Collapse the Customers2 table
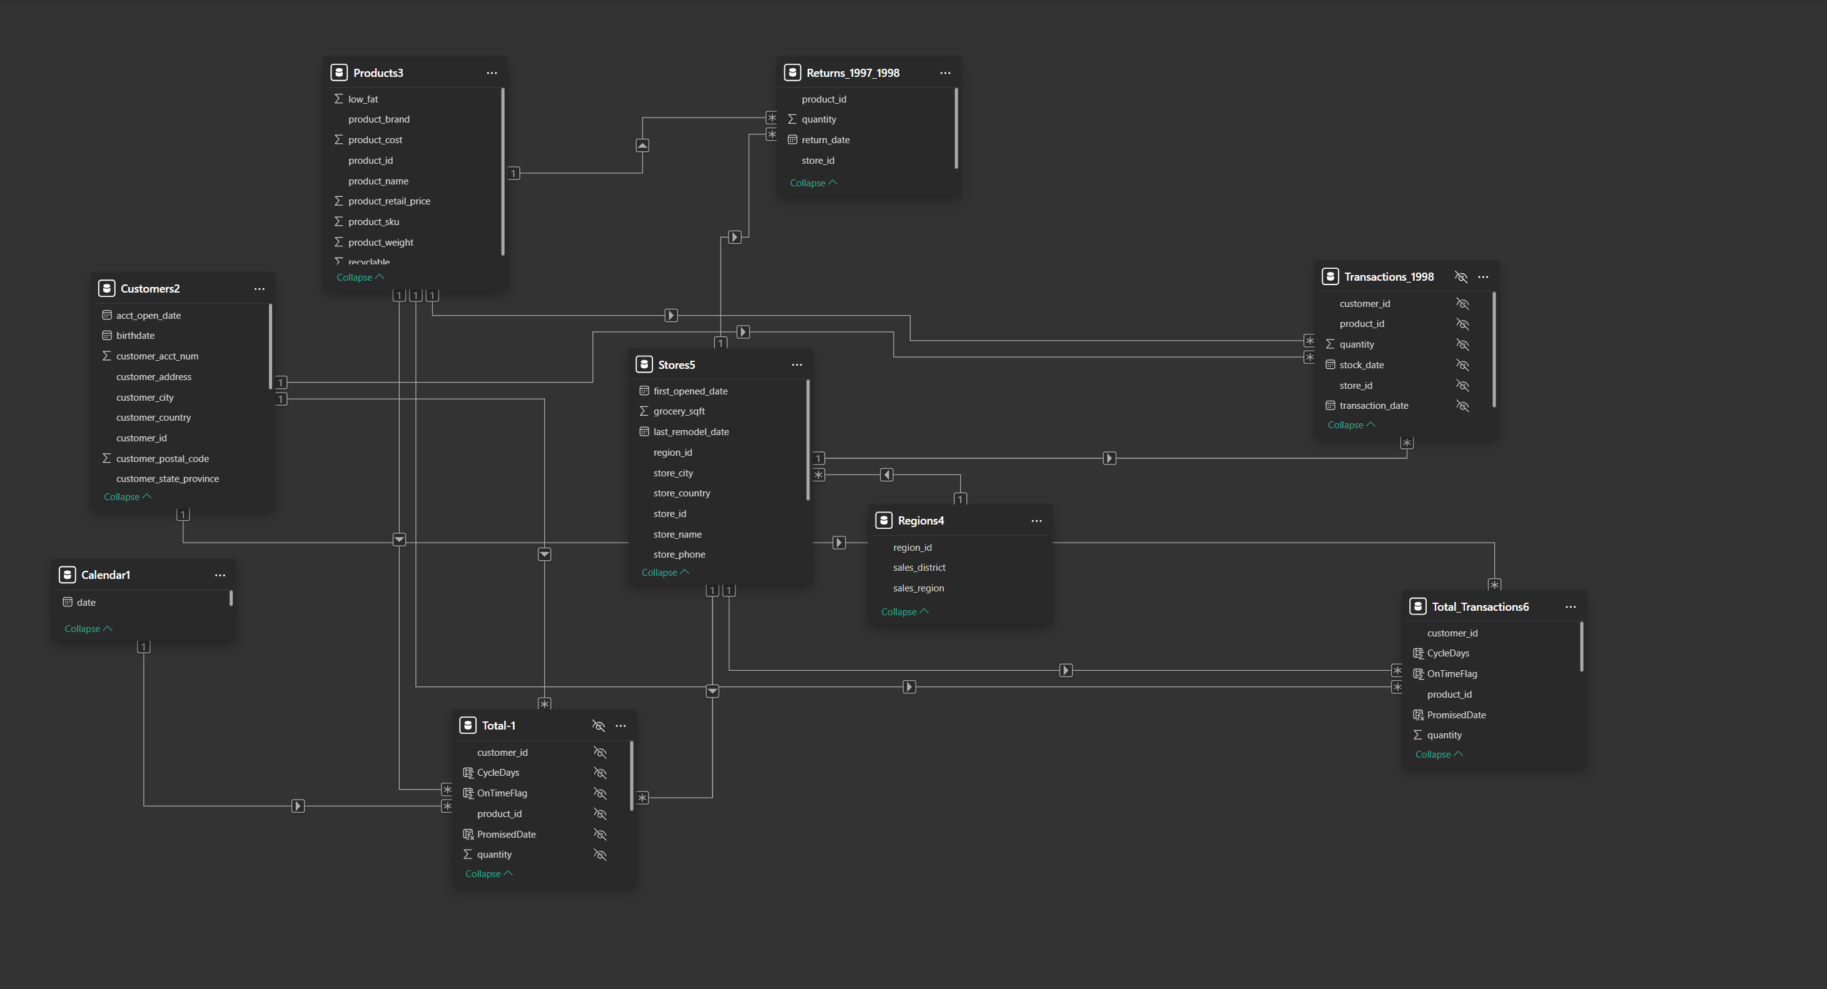Image resolution: width=1827 pixels, height=989 pixels. point(128,497)
